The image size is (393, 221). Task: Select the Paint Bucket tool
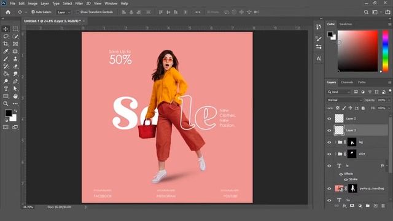pos(6,74)
